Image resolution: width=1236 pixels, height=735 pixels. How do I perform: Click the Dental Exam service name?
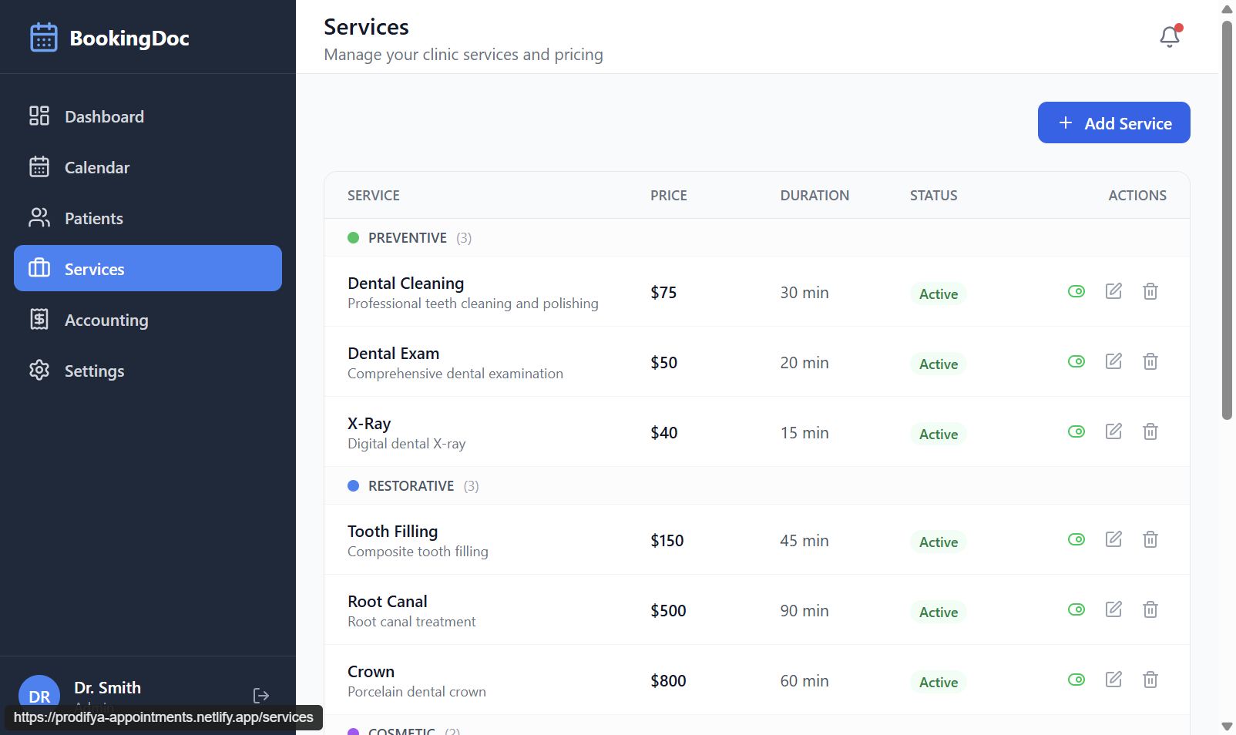[x=393, y=353]
